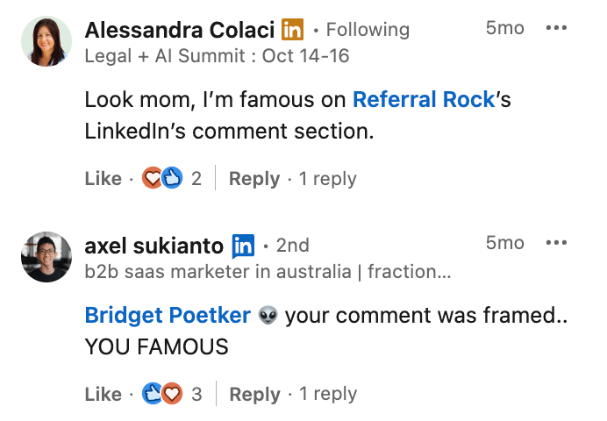Viewport: 607px width, 421px height.
Task: Click the alien emoji in axel's comment
Action: pyautogui.click(x=268, y=316)
